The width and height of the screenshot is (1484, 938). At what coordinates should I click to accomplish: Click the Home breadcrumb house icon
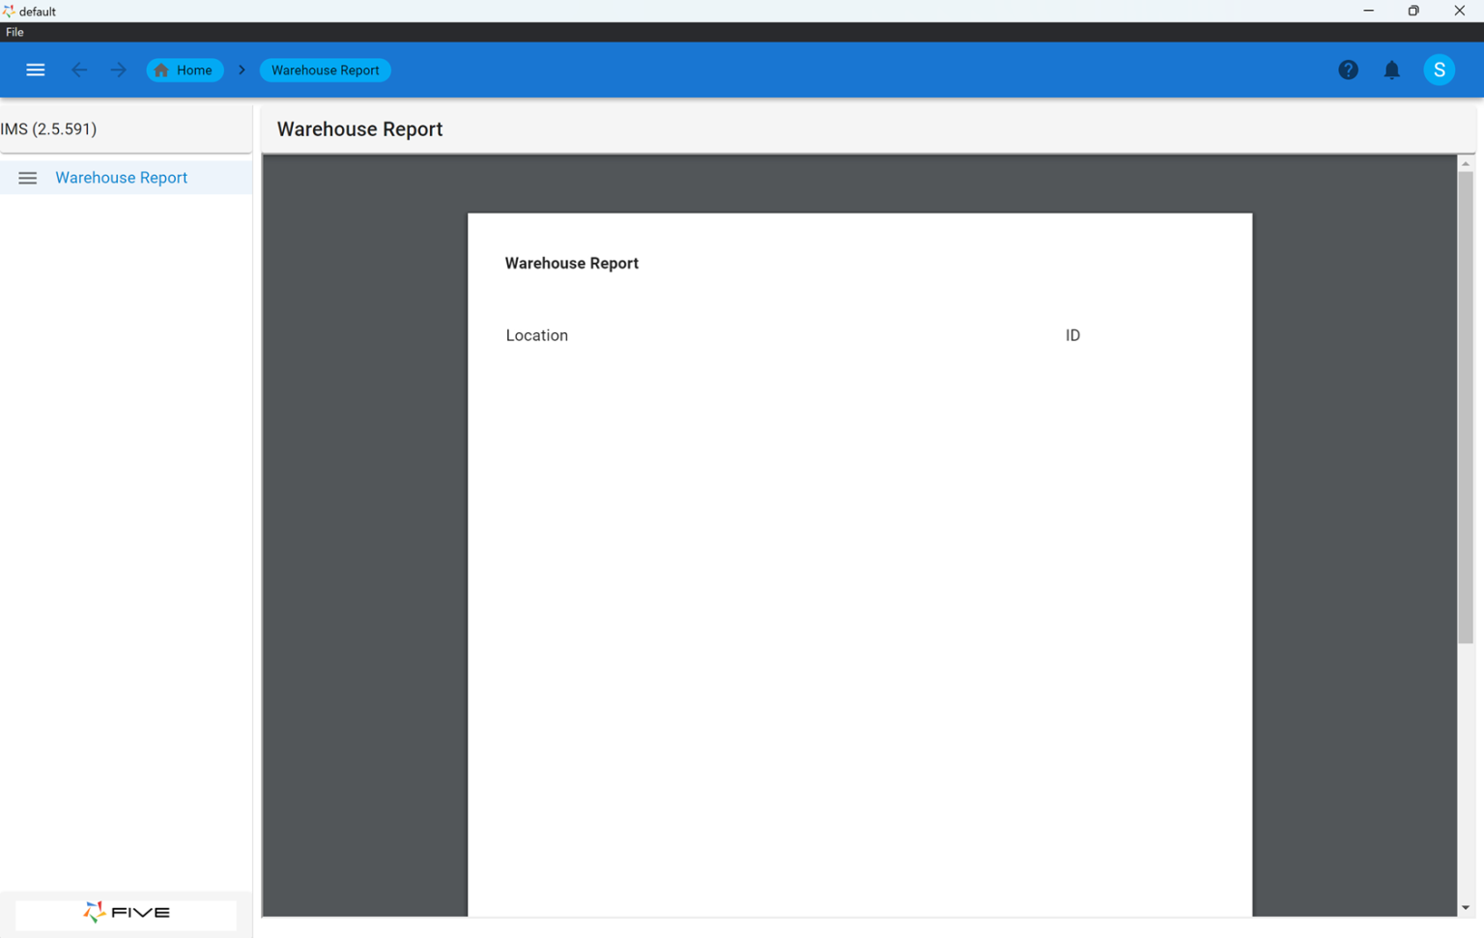pyautogui.click(x=160, y=70)
